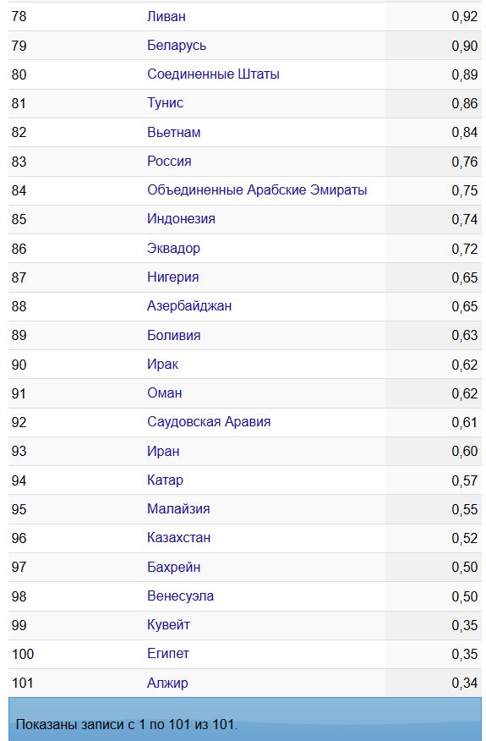Open the Вьетнам link

click(x=174, y=132)
